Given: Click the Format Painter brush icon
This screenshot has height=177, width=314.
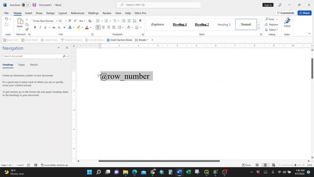Looking at the screenshot, I should click(x=27, y=29).
